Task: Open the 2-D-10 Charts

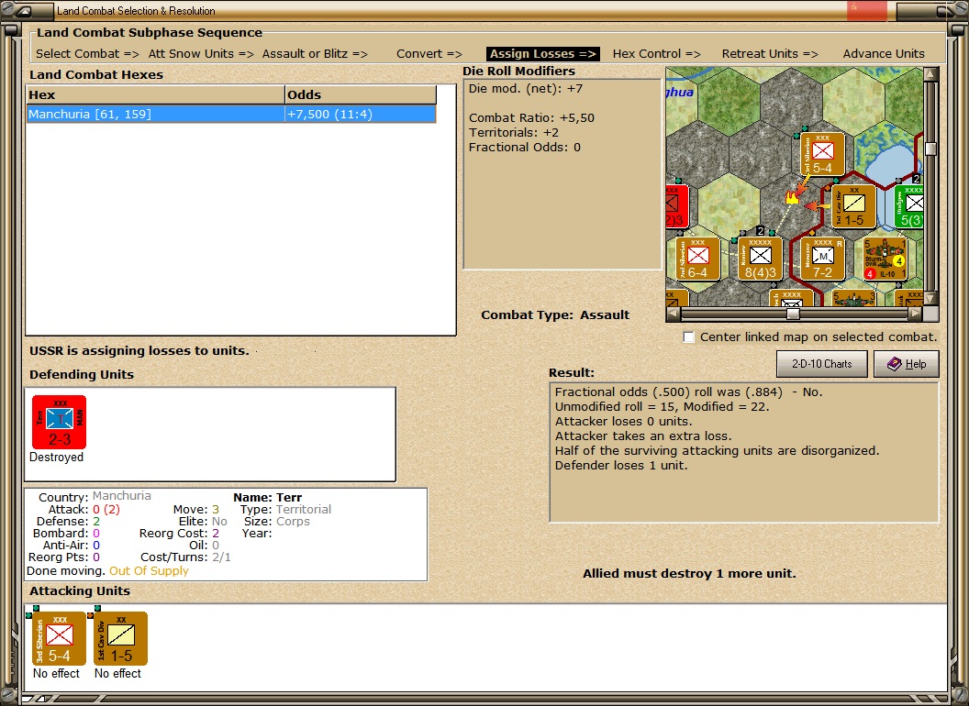Action: coord(821,364)
